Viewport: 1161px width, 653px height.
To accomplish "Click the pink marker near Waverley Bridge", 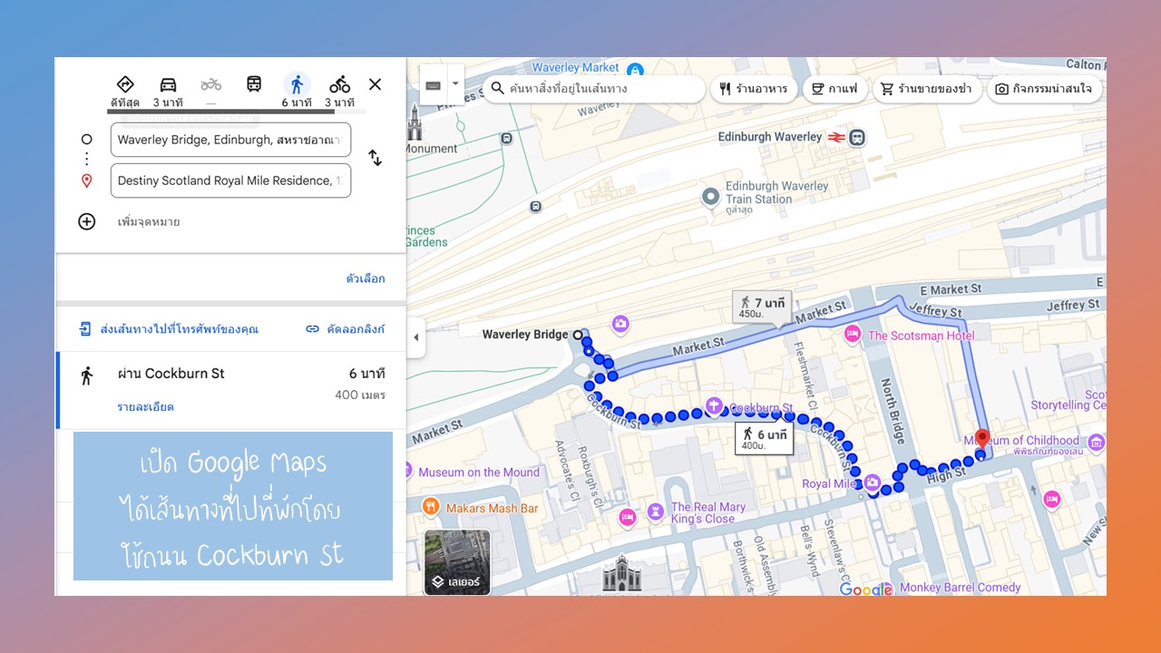I will click(x=620, y=323).
